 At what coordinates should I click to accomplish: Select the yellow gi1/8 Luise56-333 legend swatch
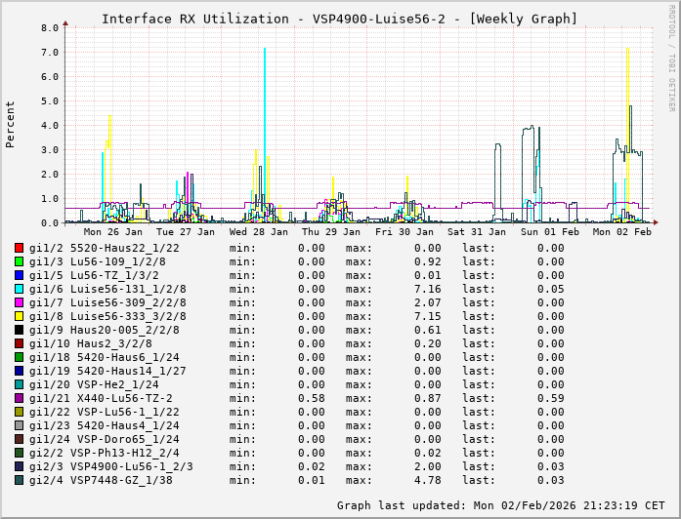(20, 316)
